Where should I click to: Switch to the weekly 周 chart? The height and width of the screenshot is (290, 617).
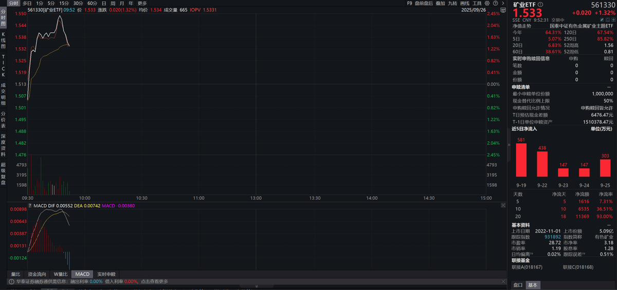coord(113,3)
